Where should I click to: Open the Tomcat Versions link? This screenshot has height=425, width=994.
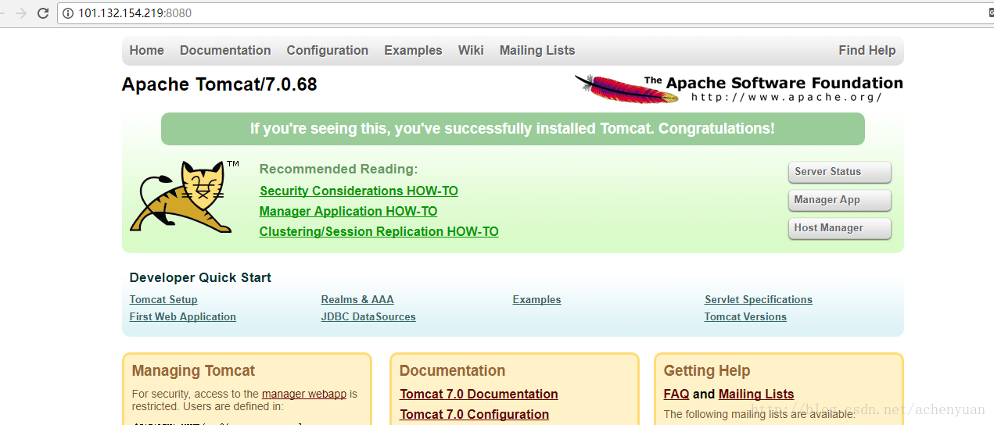pyautogui.click(x=745, y=316)
